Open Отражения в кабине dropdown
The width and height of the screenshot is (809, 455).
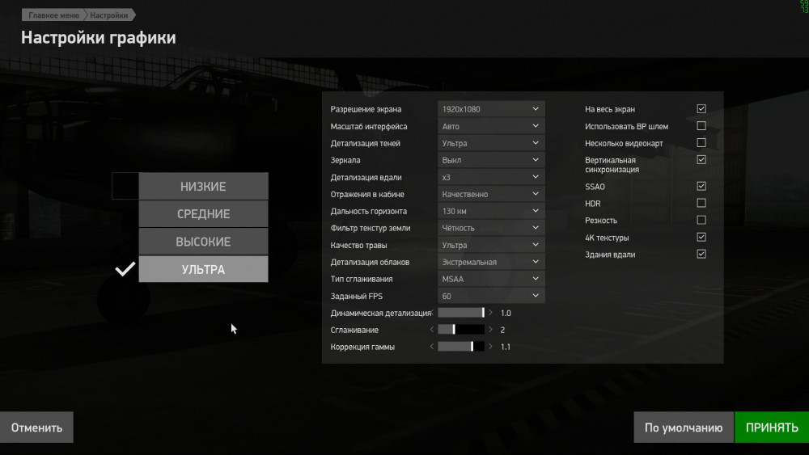coord(491,194)
